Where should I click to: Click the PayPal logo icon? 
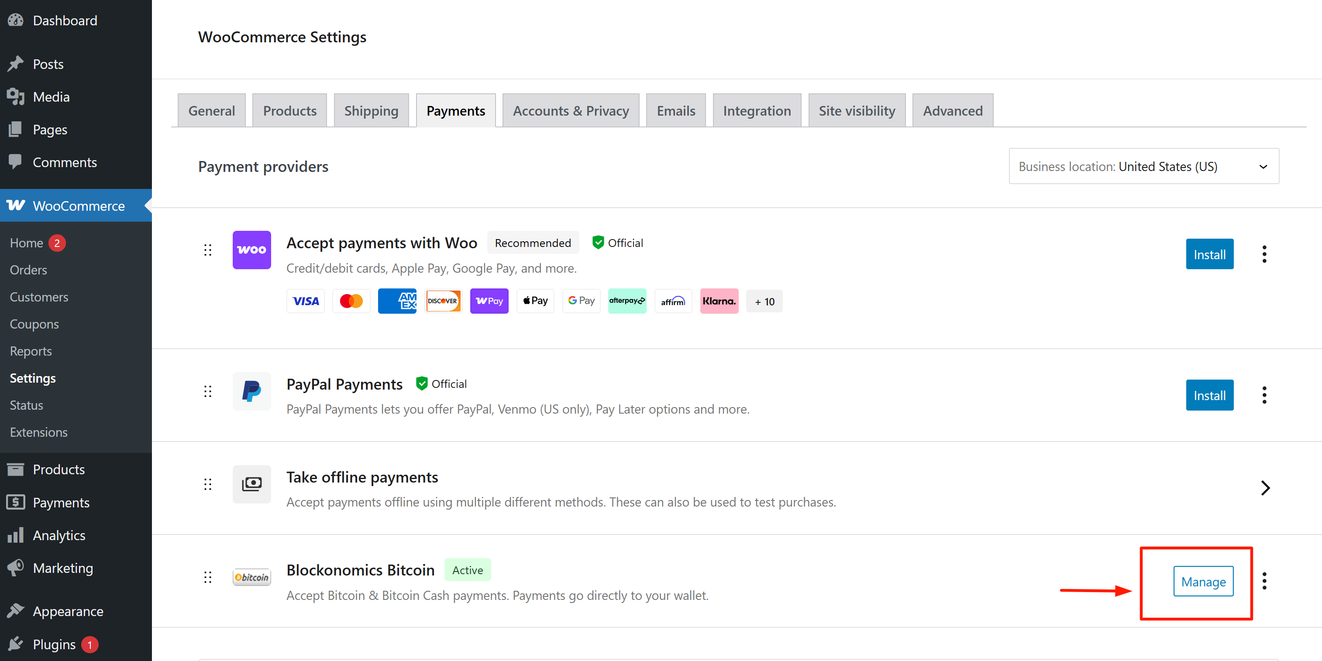pos(251,391)
